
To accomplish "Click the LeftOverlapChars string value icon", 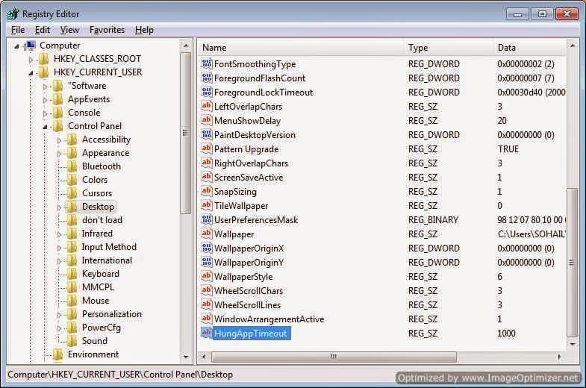I will point(206,107).
